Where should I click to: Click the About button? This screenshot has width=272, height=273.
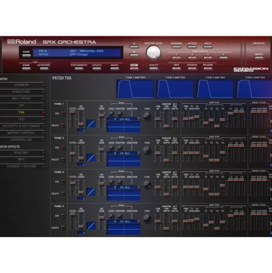[259, 58]
